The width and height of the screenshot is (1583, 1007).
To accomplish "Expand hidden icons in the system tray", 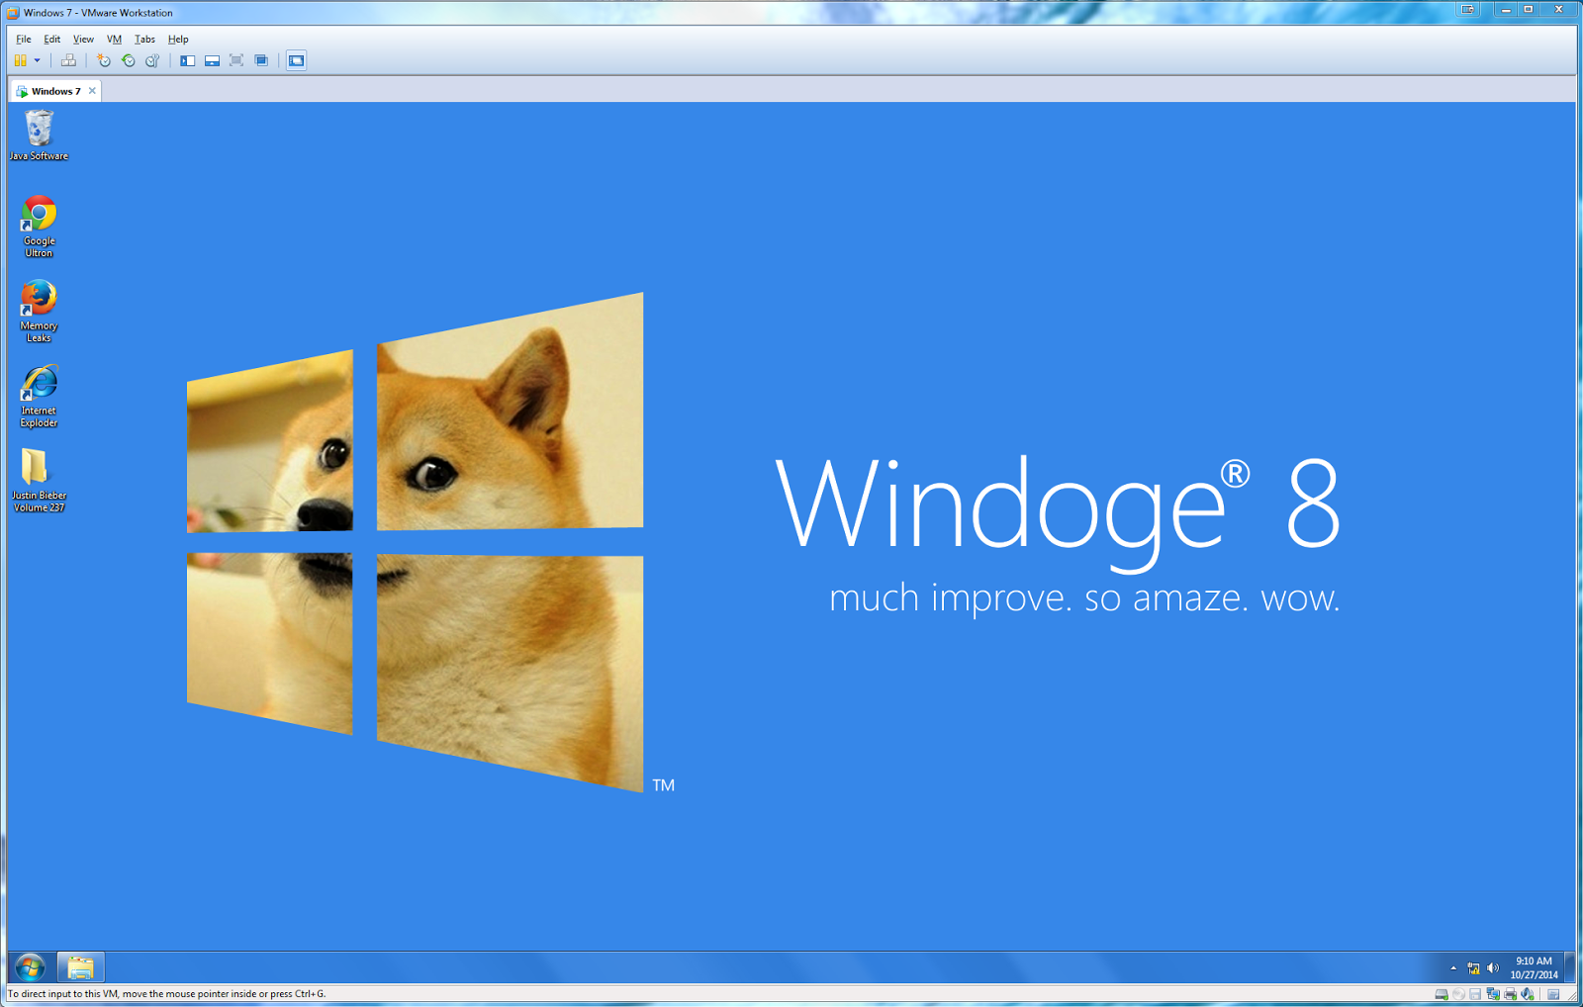I will click(1452, 967).
